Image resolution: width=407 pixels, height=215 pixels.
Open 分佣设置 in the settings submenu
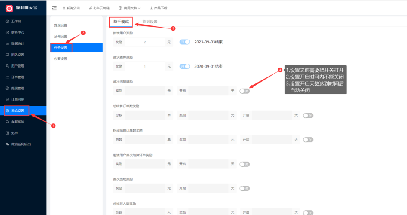[x=61, y=37]
